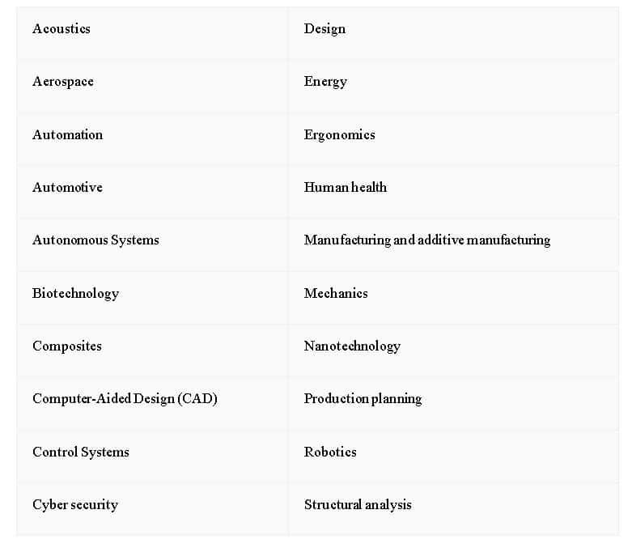The image size is (632, 548).
Task: Click Manufacturing and additive manufacturing text
Action: tap(427, 240)
